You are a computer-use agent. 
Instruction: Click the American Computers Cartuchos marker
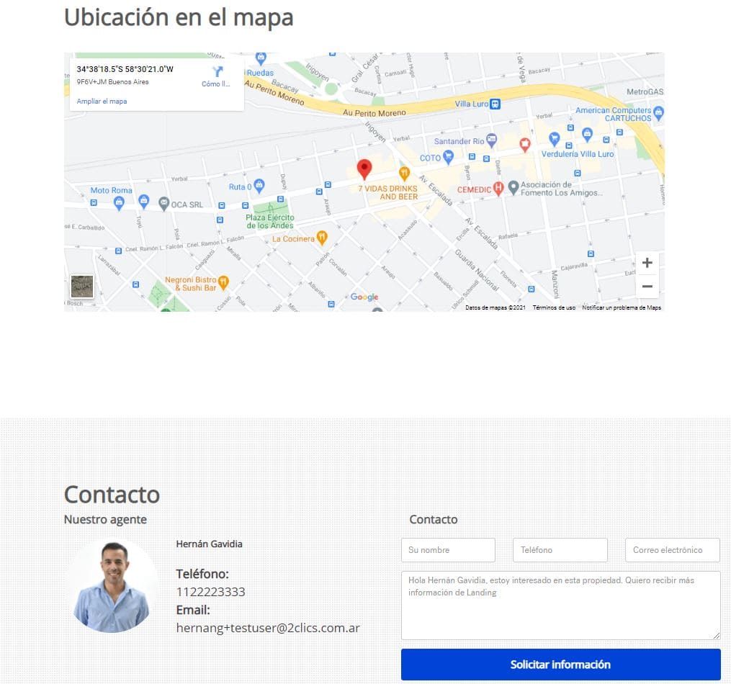658,113
